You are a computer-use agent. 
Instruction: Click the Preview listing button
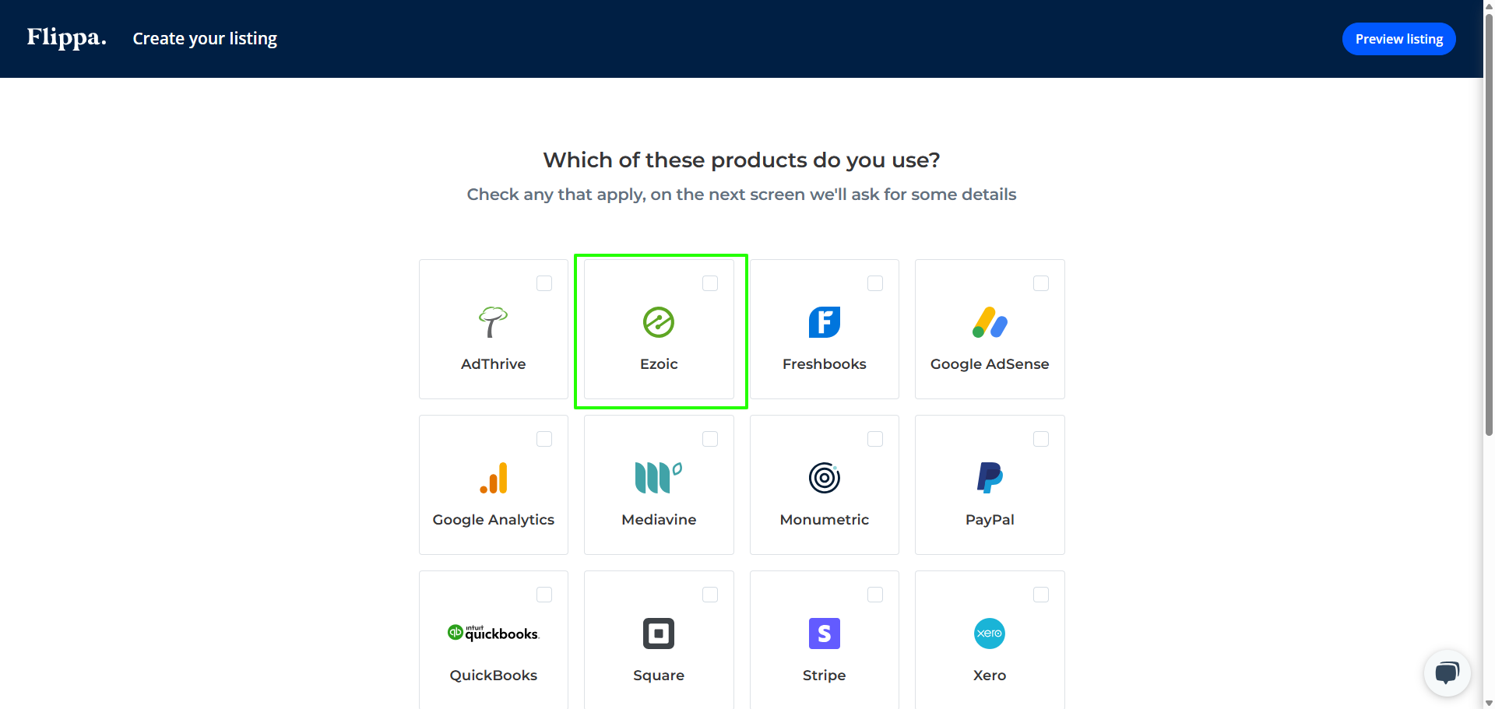[x=1398, y=39]
